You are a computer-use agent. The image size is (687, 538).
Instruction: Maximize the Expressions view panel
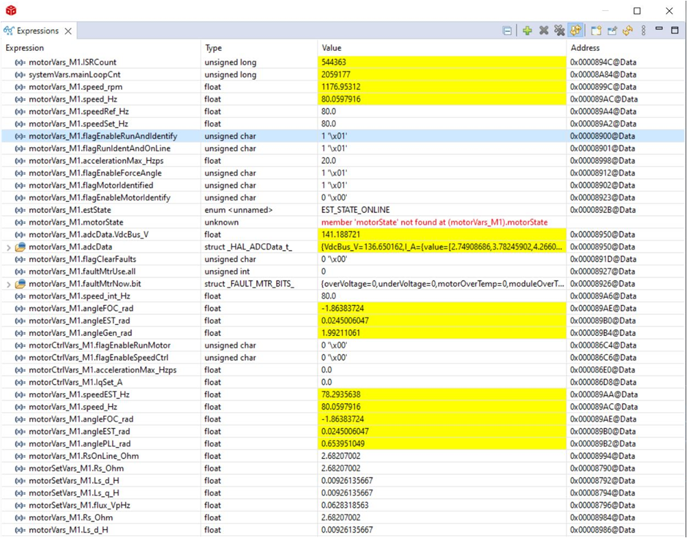point(675,30)
